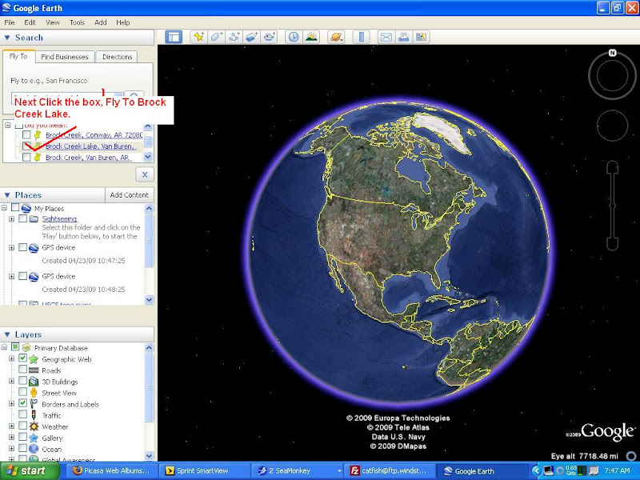Select the Add Polygon tool
640x480 pixels.
pos(216,37)
